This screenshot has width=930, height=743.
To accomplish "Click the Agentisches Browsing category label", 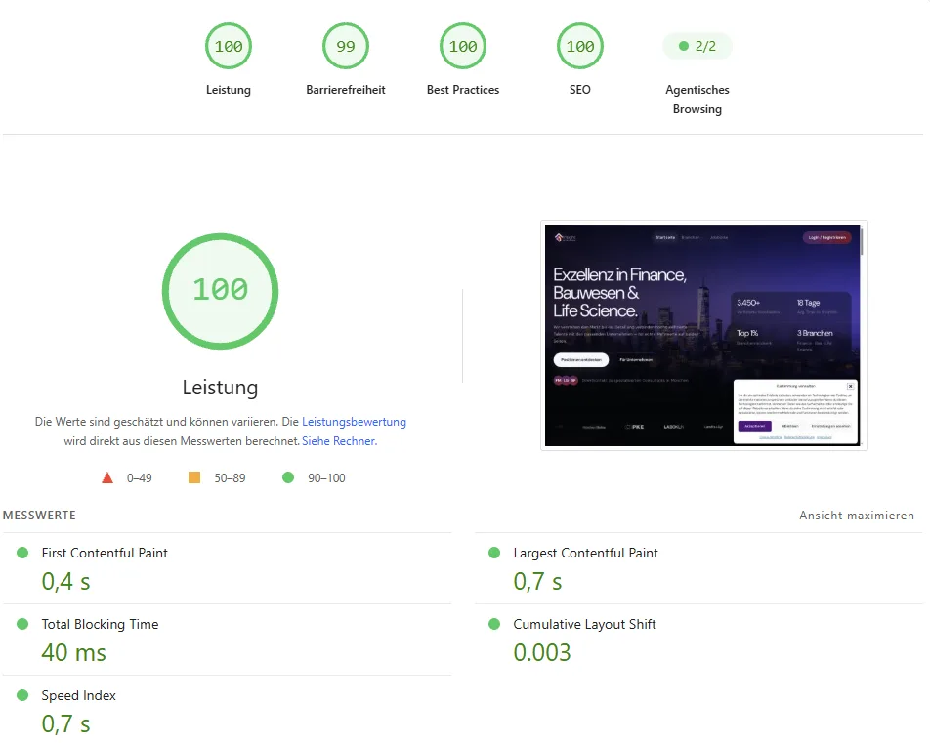I will click(x=697, y=99).
